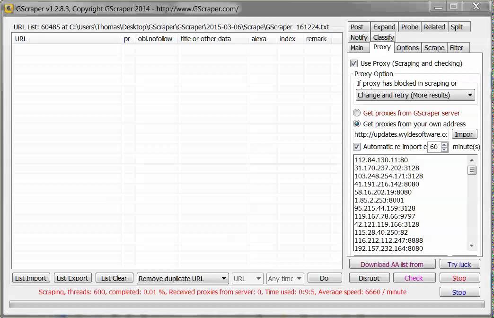Click the Download AA list from button
This screenshot has height=318, width=494.
[392, 264]
